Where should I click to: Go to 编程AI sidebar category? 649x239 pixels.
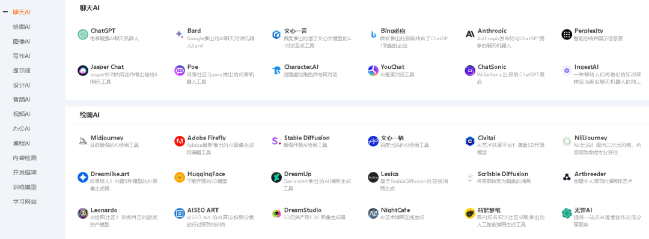22,143
